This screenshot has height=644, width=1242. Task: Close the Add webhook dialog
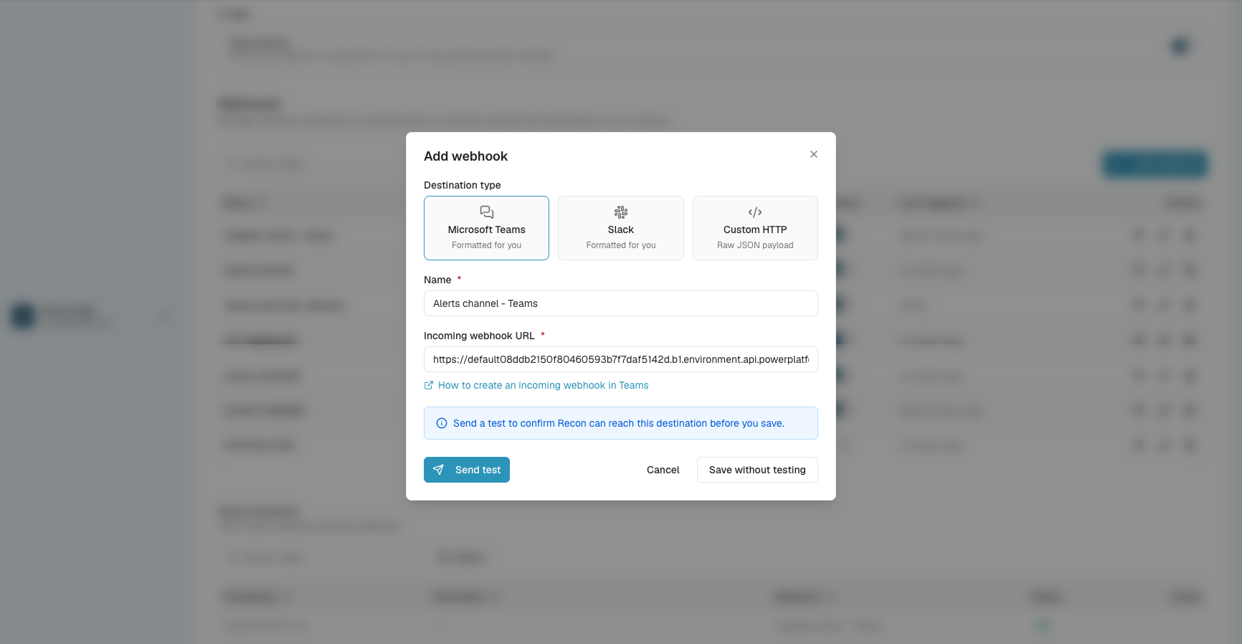tap(814, 154)
